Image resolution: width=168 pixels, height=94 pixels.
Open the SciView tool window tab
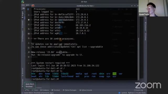point(145,37)
